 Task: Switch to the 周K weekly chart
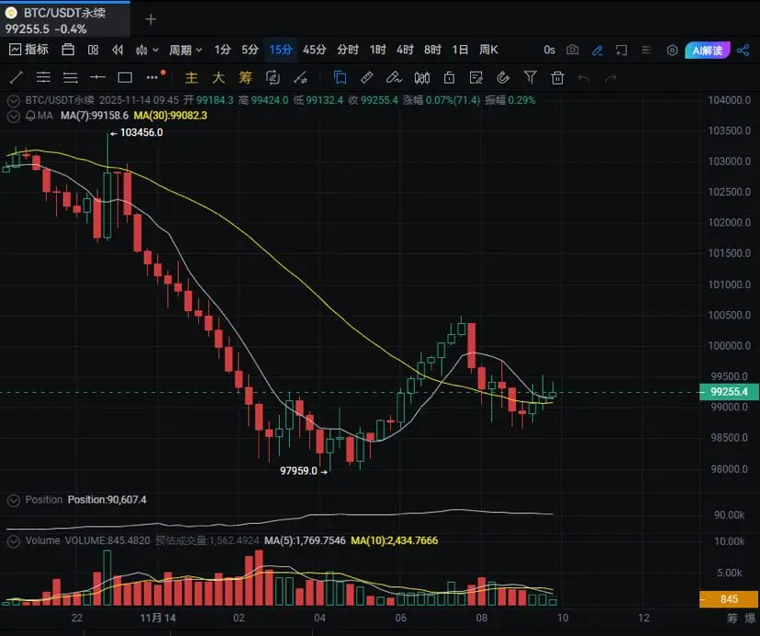[488, 50]
